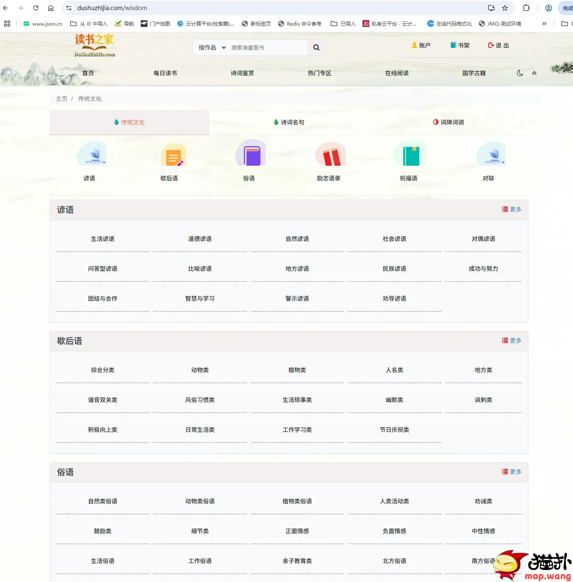Click the magnifier search button
Viewport: 573px width, 582px height.
(316, 48)
